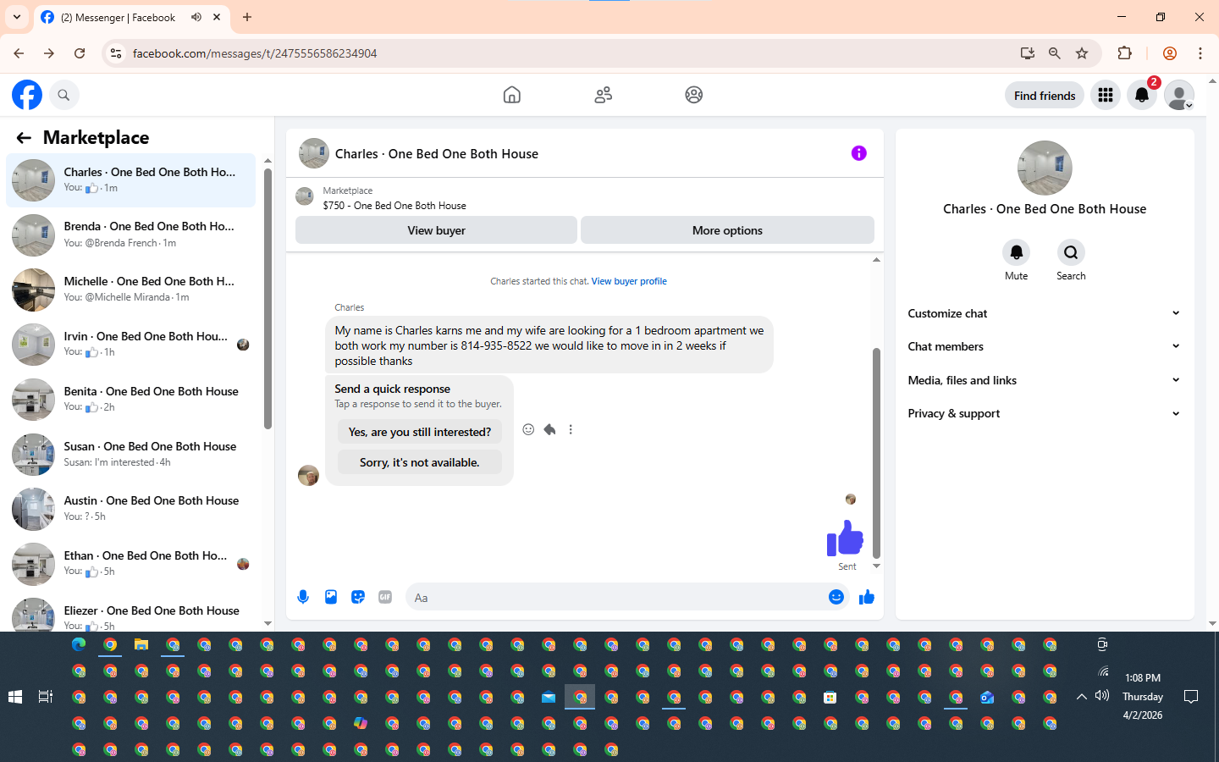
Task: Click the conversation list scrollbar
Action: click(268, 299)
